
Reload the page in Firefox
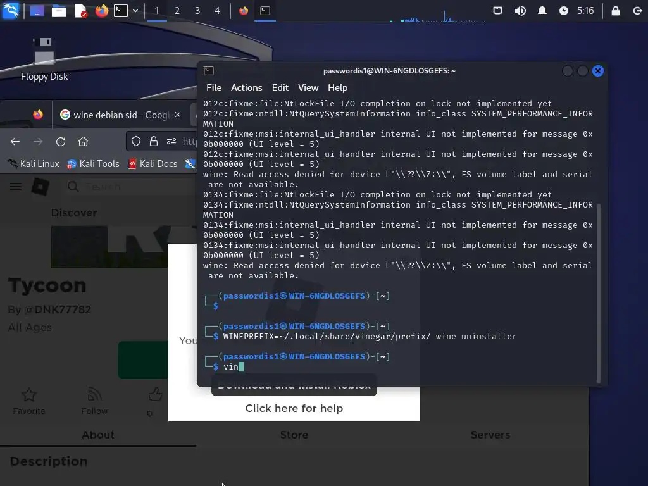tap(61, 142)
